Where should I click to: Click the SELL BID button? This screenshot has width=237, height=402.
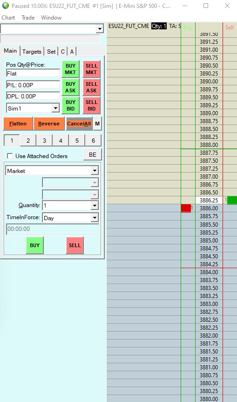click(x=91, y=105)
